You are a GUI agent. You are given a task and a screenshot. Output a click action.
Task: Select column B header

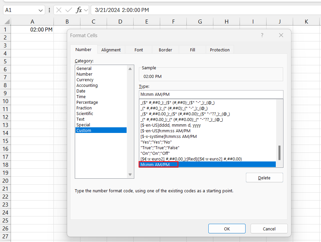[67, 22]
